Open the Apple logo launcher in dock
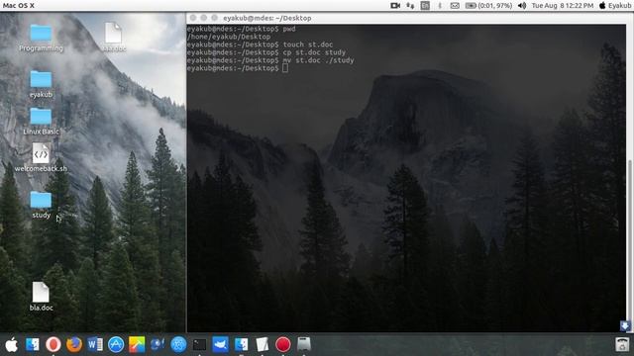The height and width of the screenshot is (356, 634). (x=11, y=345)
